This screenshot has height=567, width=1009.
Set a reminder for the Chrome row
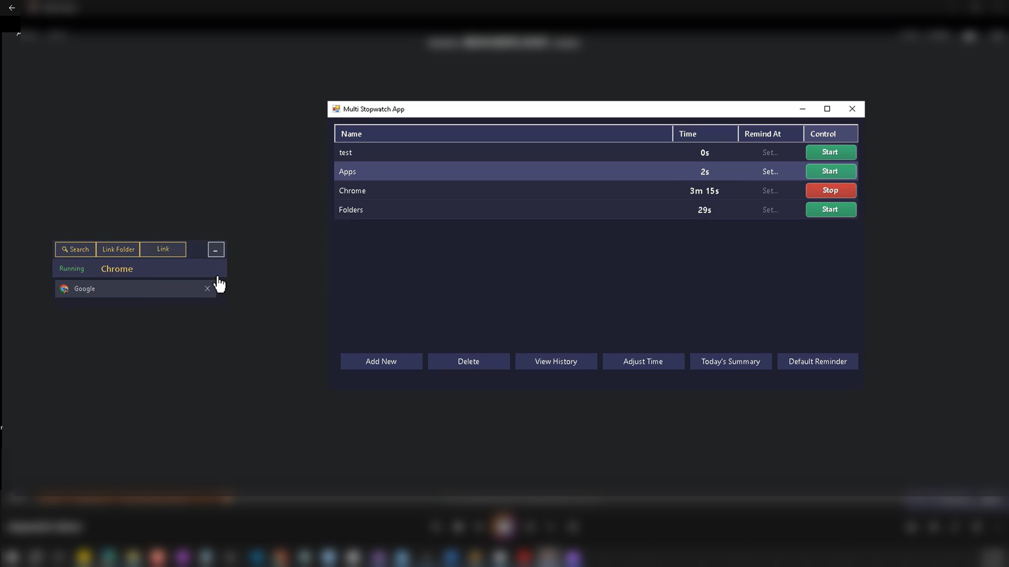coord(770,191)
